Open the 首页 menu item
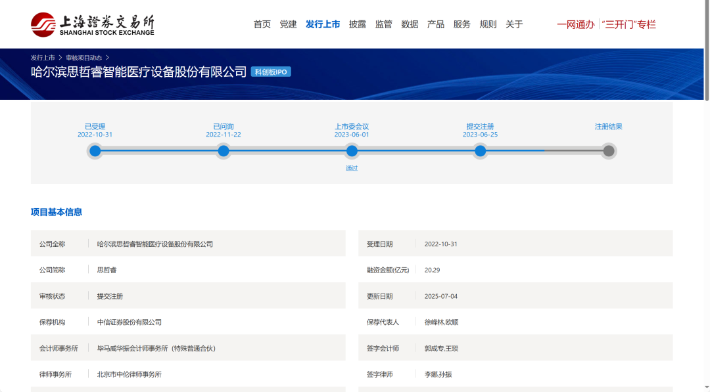Screen dimensions: 710x392 262,24
